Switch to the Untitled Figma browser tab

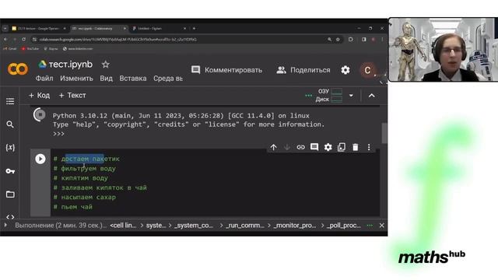[159, 28]
